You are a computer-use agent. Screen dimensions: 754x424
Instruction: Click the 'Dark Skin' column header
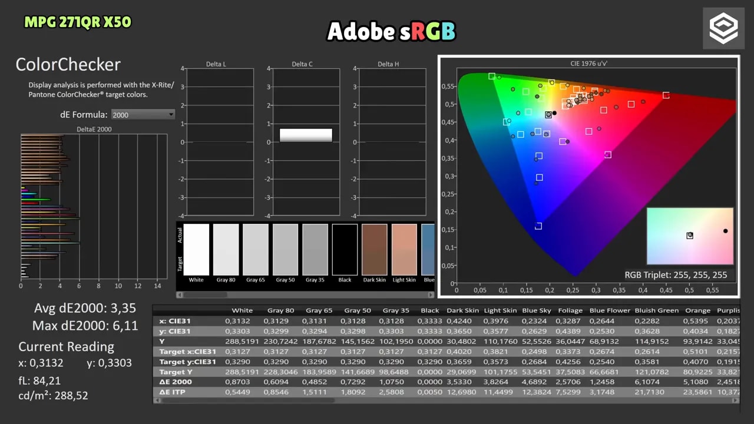pos(462,310)
